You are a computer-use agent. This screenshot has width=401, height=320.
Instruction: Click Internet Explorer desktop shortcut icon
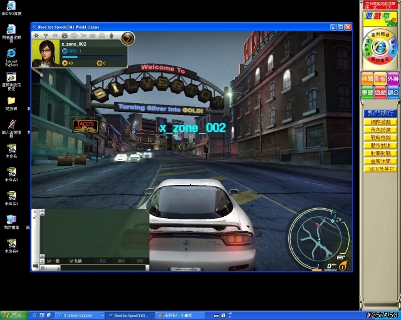tap(11, 57)
